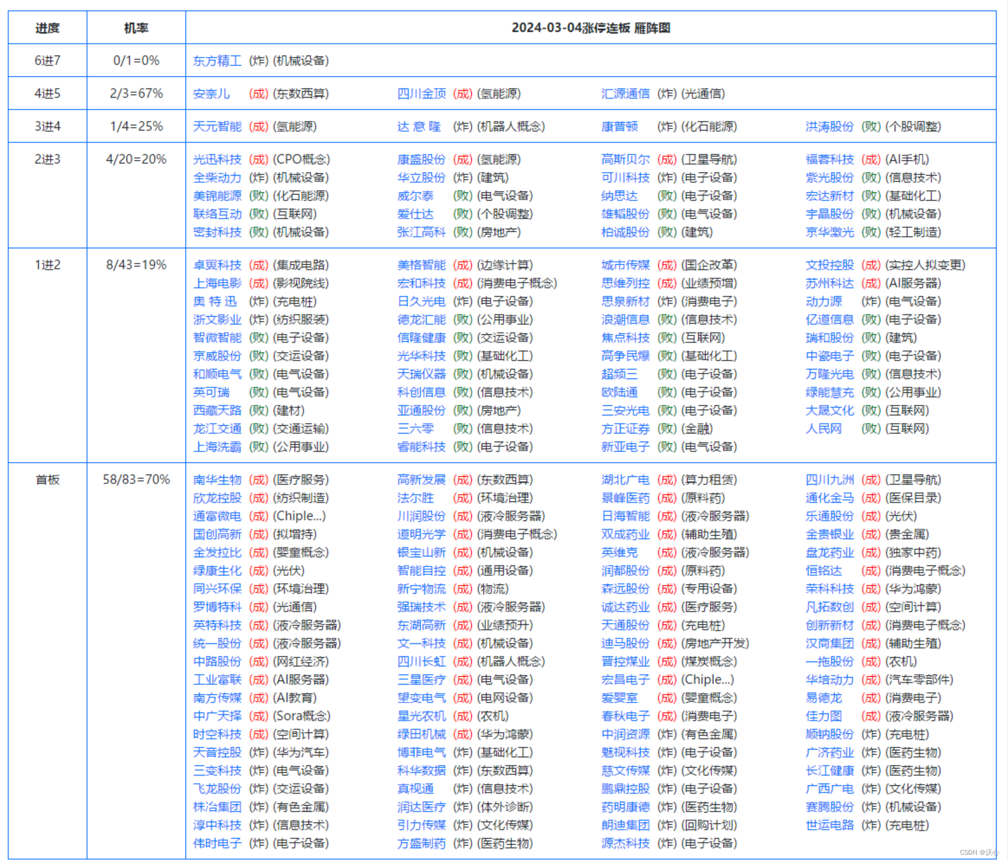The width and height of the screenshot is (1008, 861).
Task: Open 时空科技 stock link
Action: [x=217, y=734]
